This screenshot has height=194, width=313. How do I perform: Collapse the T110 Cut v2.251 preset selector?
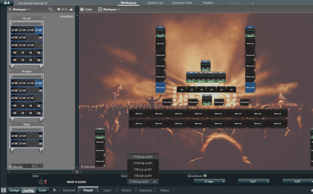(154, 182)
